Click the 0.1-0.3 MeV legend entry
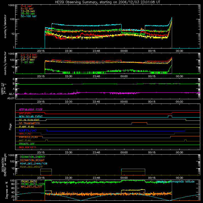 point(29,55)
